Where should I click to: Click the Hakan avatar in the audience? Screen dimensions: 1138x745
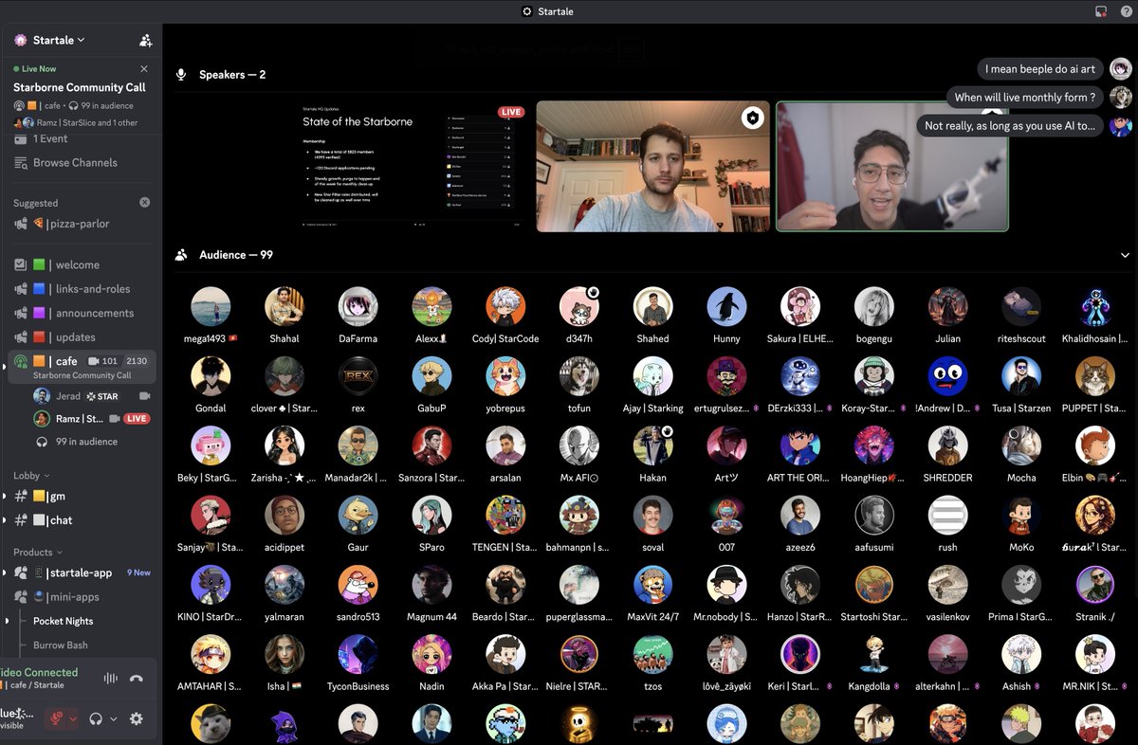pyautogui.click(x=652, y=445)
